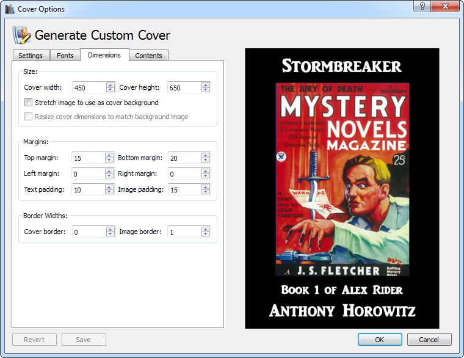
Task: Increase Left margin with up arrow
Action: pos(109,171)
